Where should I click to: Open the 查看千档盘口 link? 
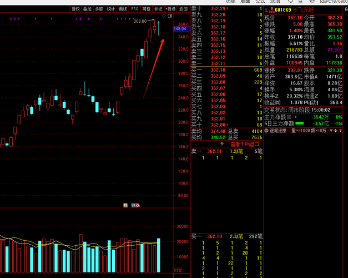[x=245, y=145]
